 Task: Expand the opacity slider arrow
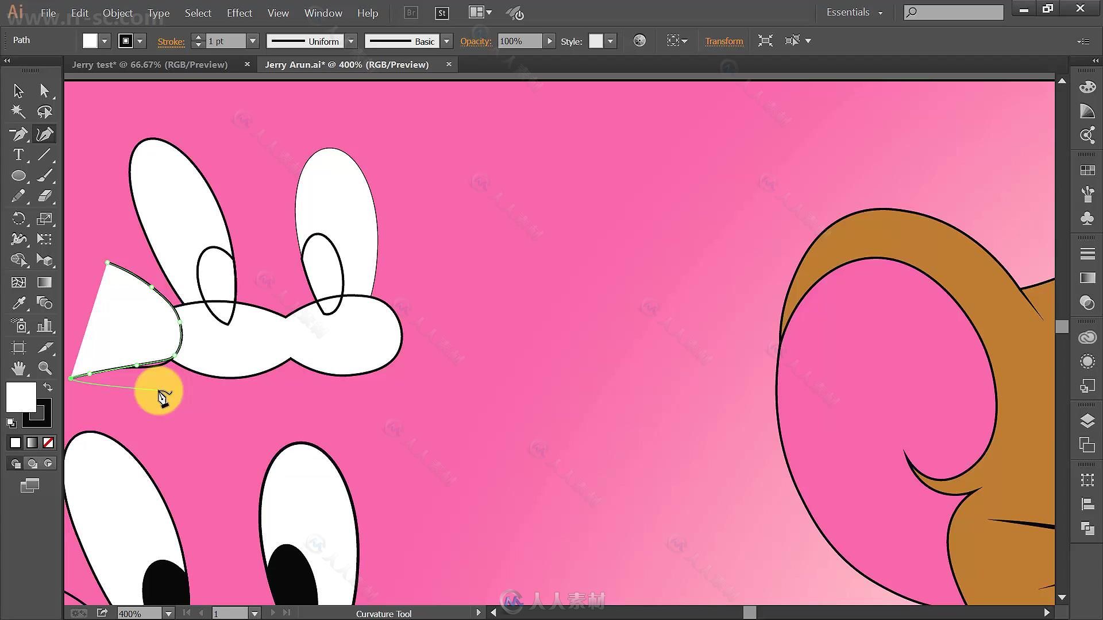pyautogui.click(x=550, y=41)
